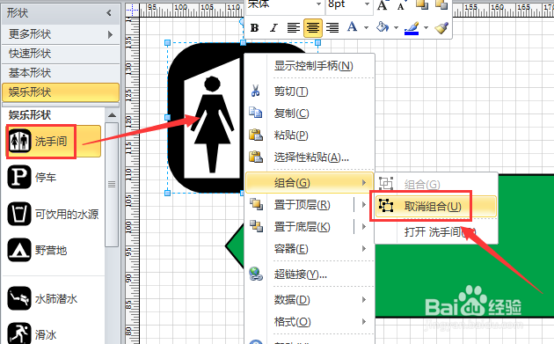Toggle italic text formatting
Viewport: 554px width, 344px height.
pos(273,28)
